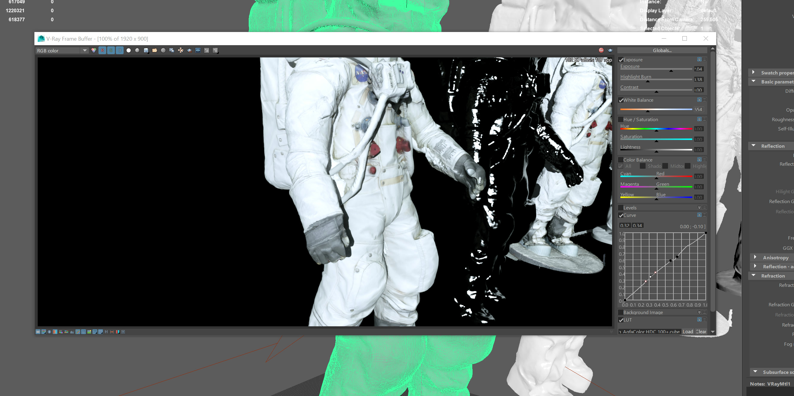Click the White Balance temperature slider
Viewport: 794px width, 396px height.
coord(656,110)
